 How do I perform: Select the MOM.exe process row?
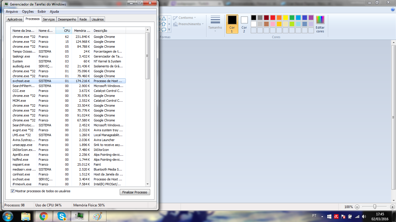coord(68,101)
